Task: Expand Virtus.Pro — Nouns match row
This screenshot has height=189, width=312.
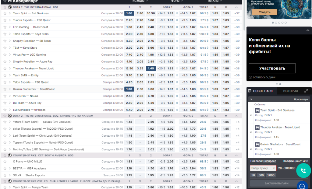Action: (10, 96)
